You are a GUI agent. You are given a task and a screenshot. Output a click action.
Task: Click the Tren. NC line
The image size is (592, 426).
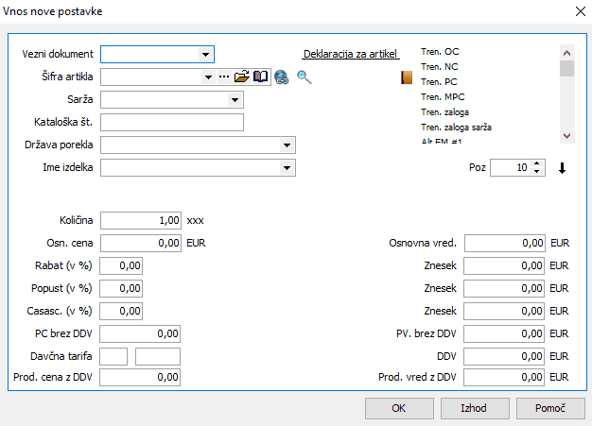pyautogui.click(x=440, y=67)
